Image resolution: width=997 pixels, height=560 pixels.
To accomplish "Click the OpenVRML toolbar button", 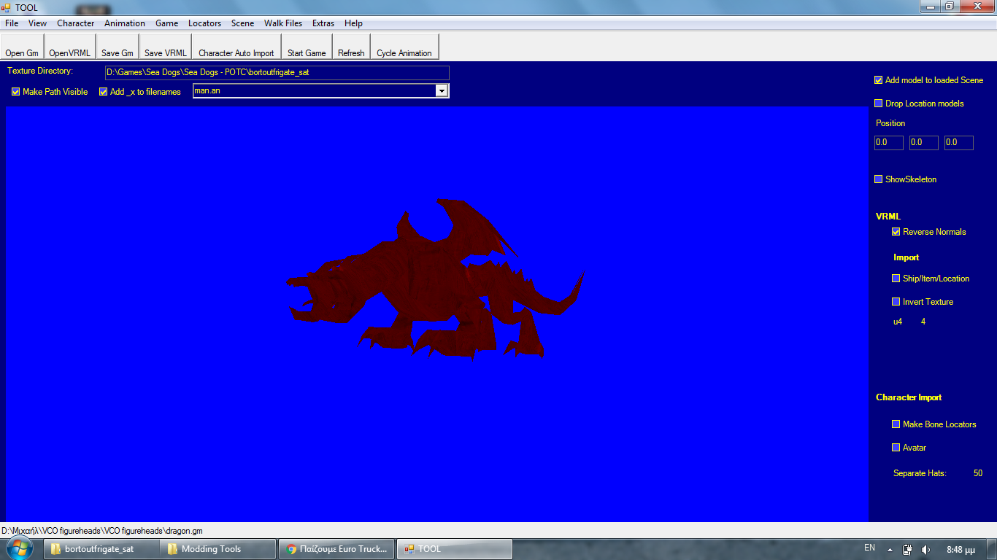I will [x=69, y=47].
